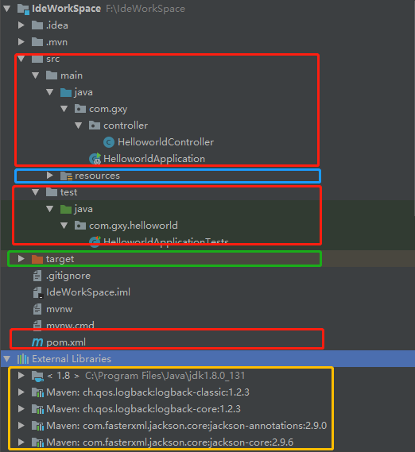
Task: Select the jdk1.8.0_131 path text
Action: pyautogui.click(x=165, y=376)
